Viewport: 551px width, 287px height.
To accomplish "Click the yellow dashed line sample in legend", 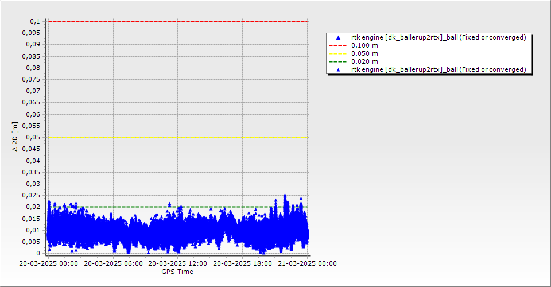I will click(337, 54).
